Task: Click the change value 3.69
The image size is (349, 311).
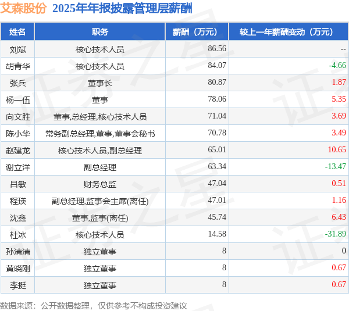Action: point(339,116)
